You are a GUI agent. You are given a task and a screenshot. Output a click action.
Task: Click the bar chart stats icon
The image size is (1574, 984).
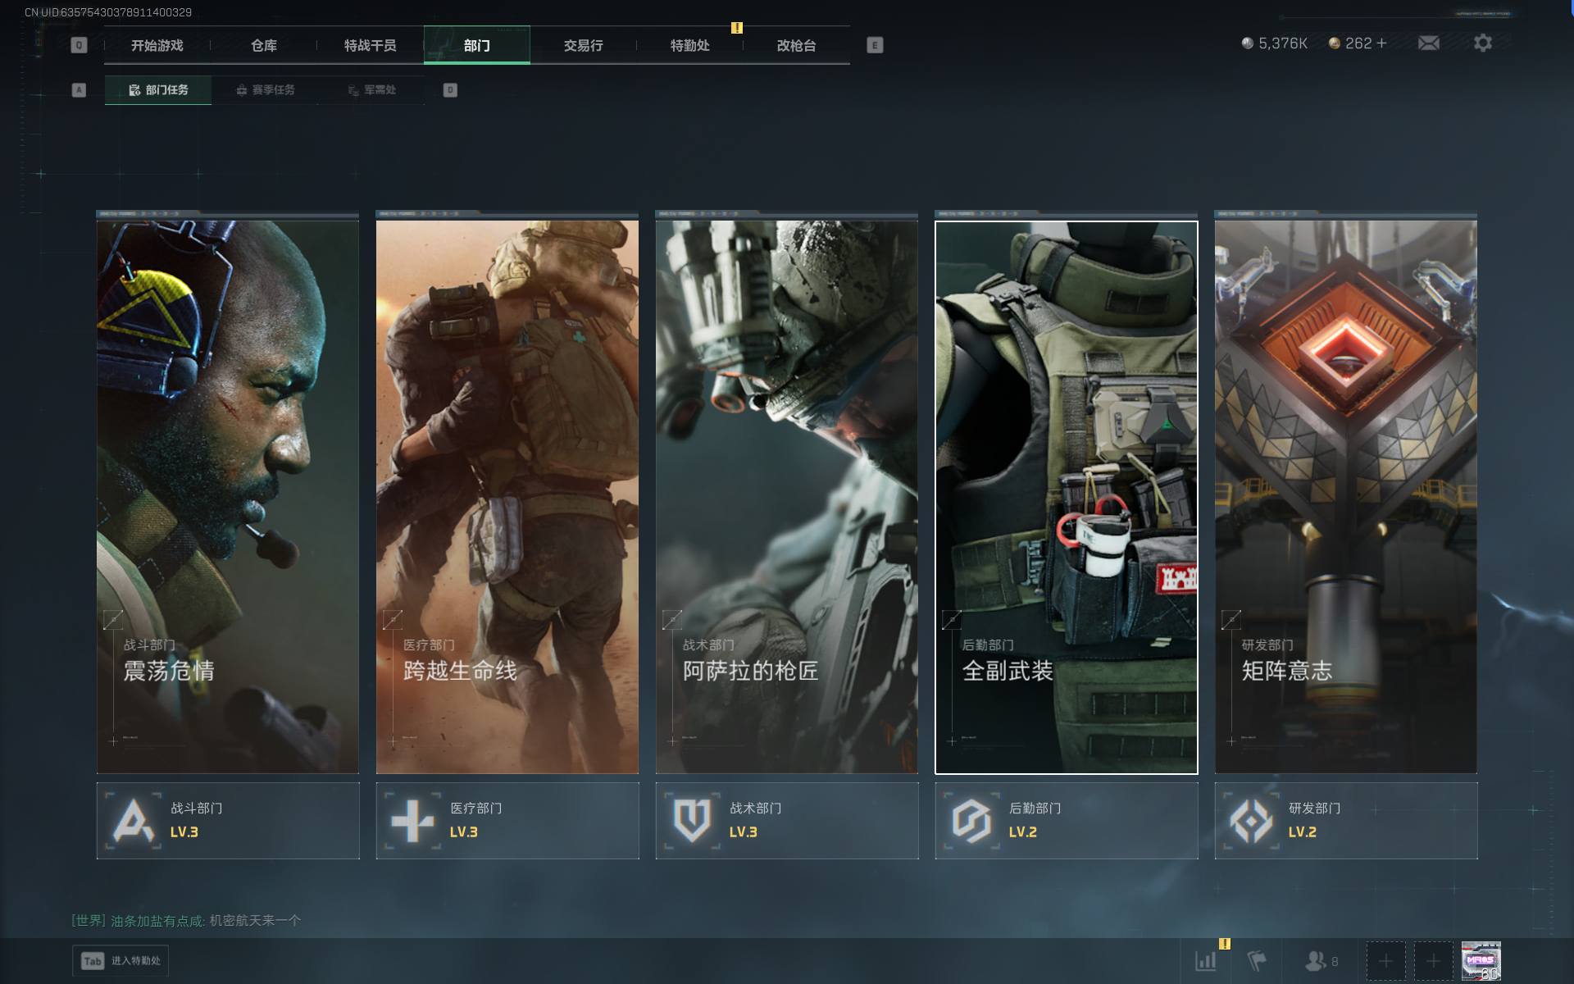tap(1206, 960)
